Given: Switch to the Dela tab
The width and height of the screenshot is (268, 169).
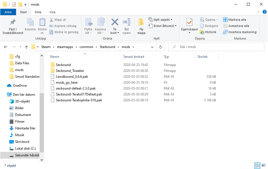Looking at the screenshot, I should [38, 12].
